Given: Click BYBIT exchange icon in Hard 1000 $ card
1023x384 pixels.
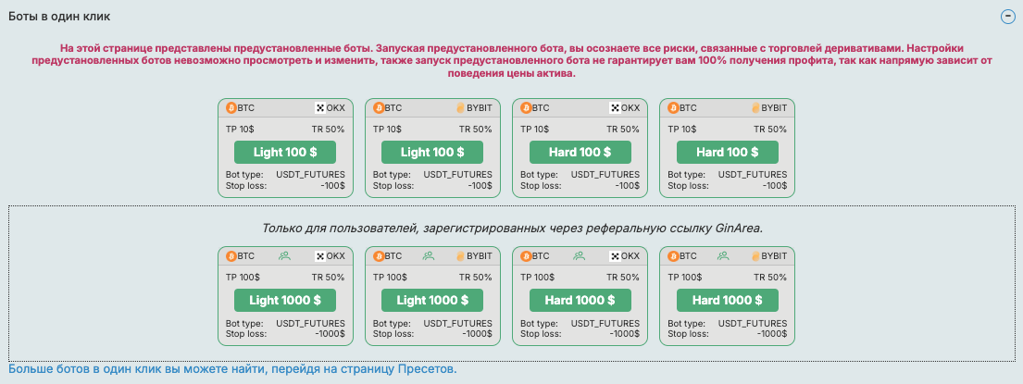Looking at the screenshot, I should point(755,255).
